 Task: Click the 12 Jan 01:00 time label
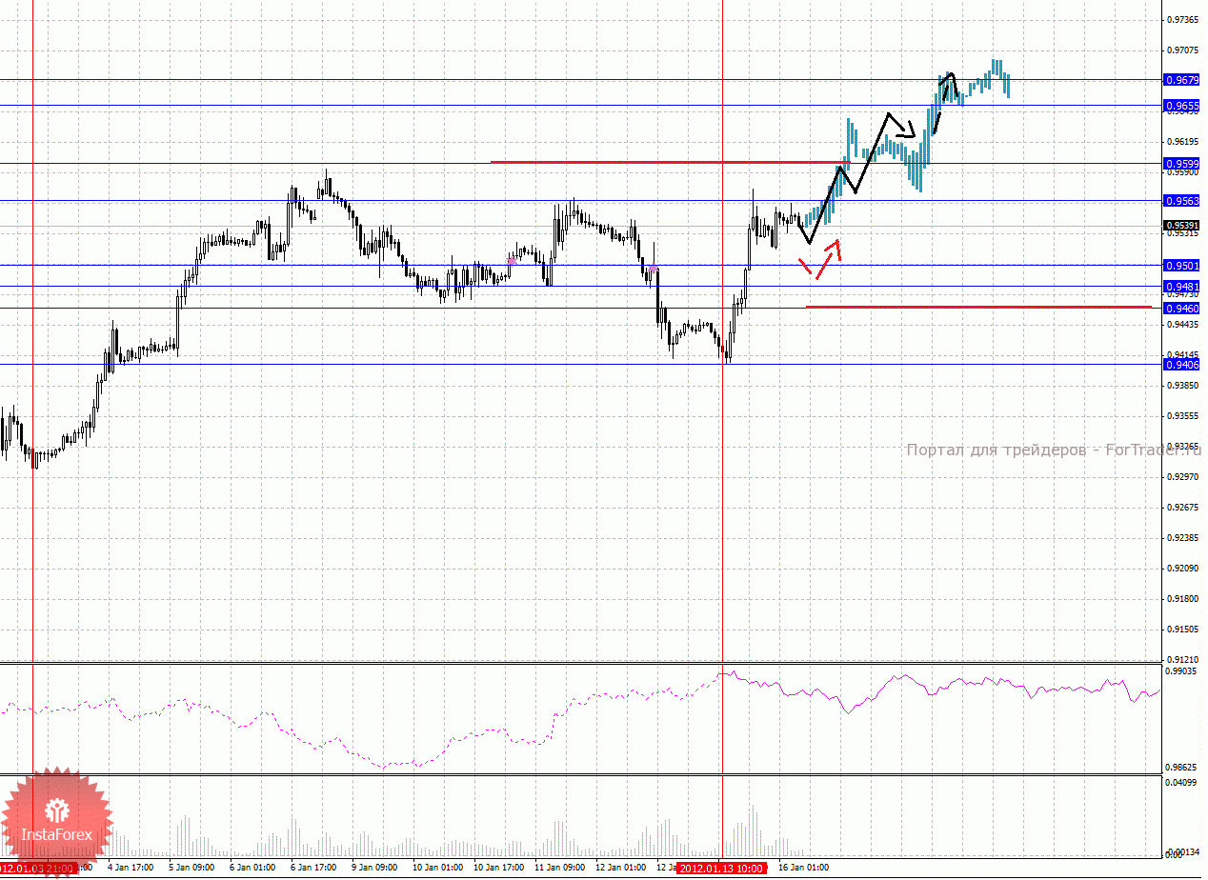pos(621,868)
